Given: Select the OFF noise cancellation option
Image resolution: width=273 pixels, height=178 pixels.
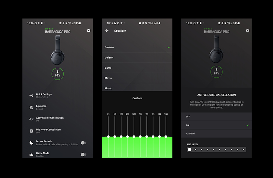Looking at the screenshot, I should (216, 117).
